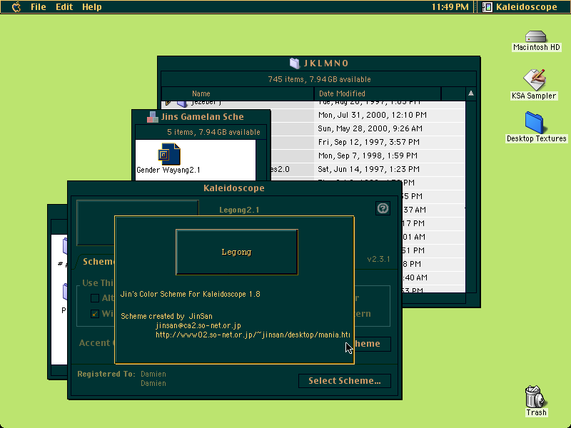Click the Kaleidoscope help question mark icon
The image size is (571, 428).
pyautogui.click(x=383, y=208)
